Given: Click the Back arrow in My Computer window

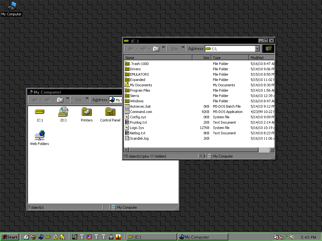Looking at the screenshot, I should point(35,100).
